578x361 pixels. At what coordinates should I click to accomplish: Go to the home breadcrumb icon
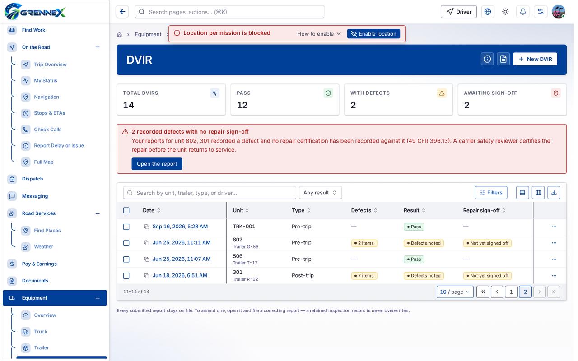pos(119,34)
